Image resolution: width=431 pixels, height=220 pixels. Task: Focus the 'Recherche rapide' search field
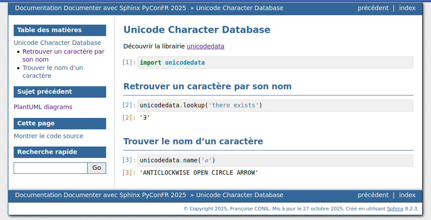point(51,168)
